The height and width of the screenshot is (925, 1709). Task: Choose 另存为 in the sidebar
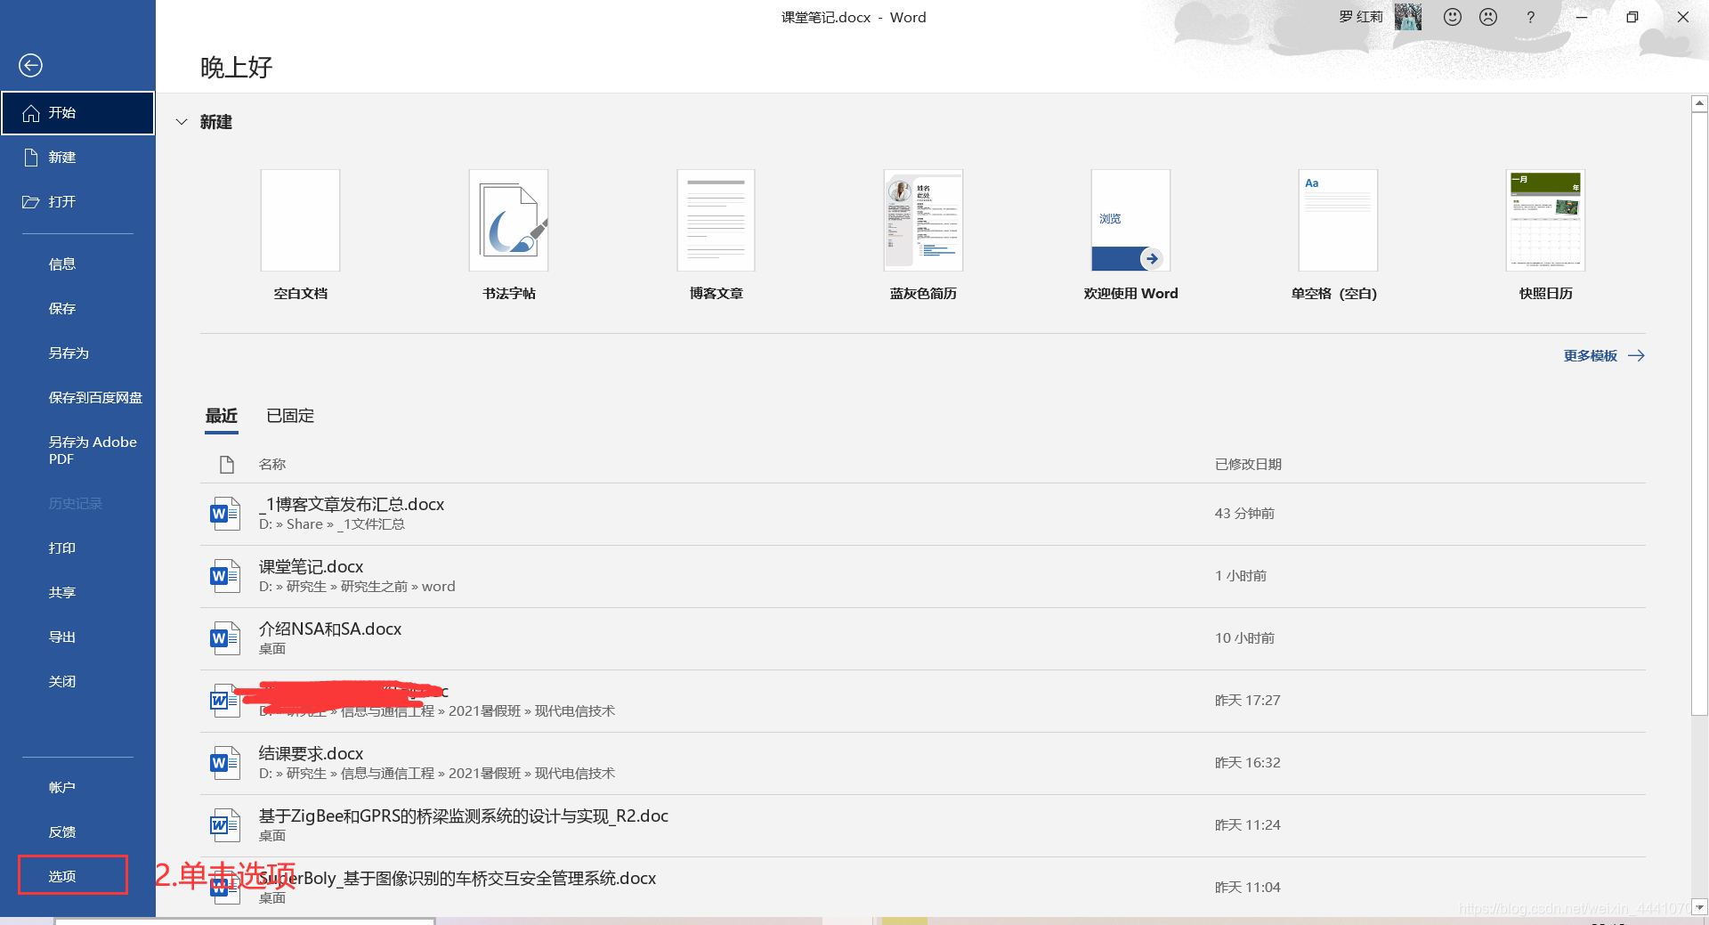pos(77,353)
